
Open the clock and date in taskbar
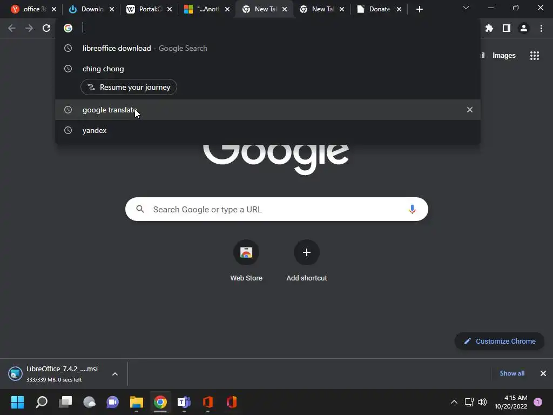(511, 402)
